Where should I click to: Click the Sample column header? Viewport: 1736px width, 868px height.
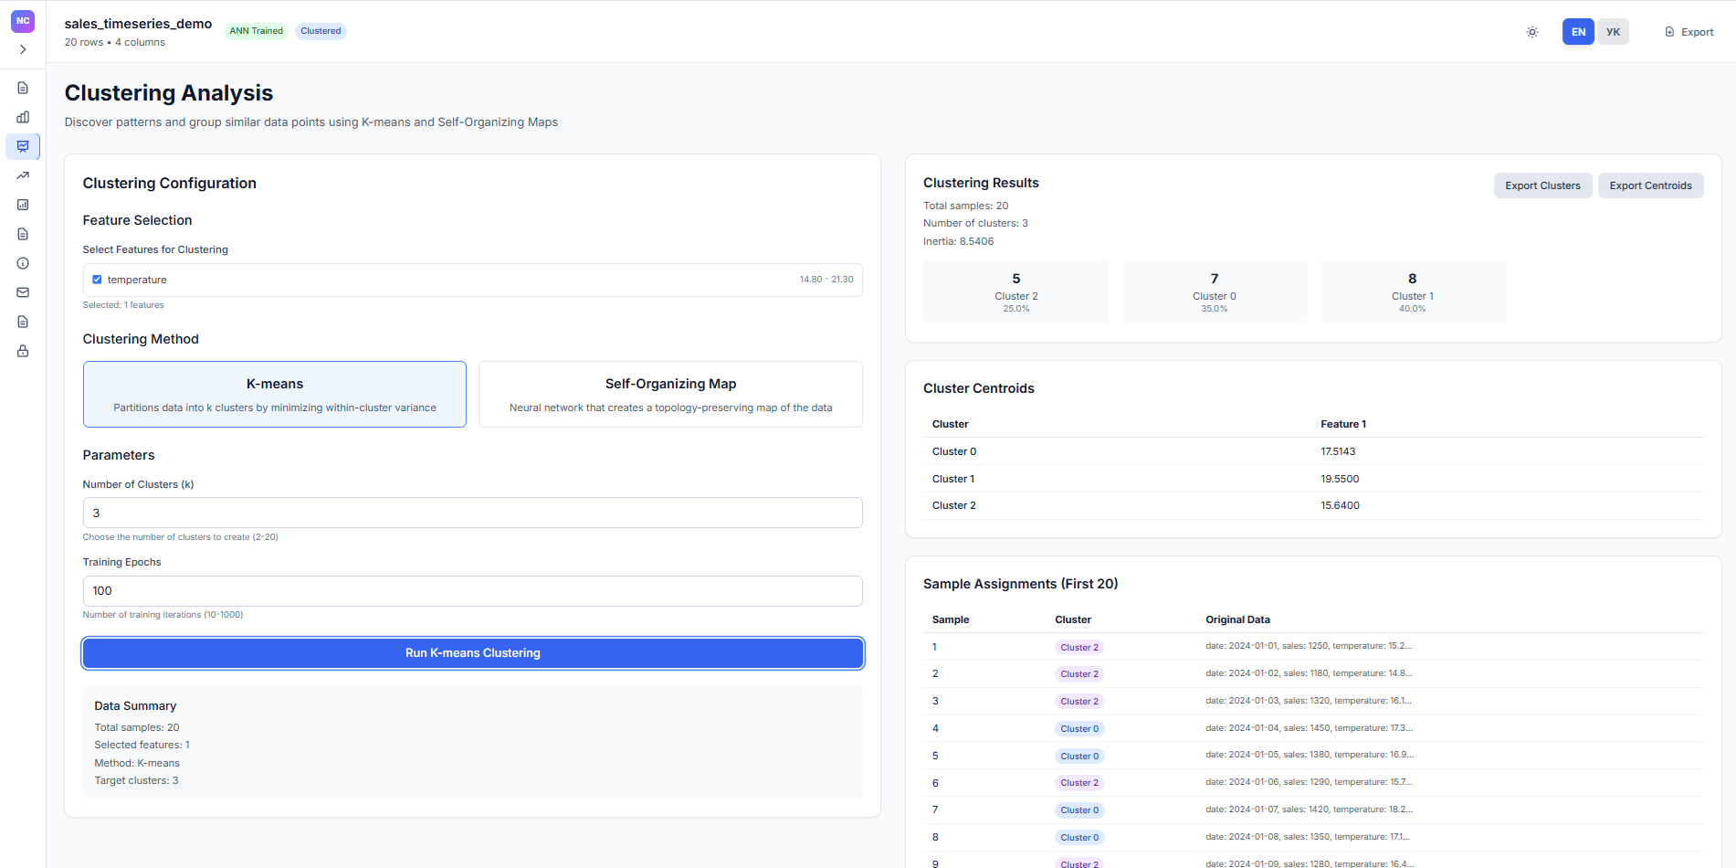tap(951, 619)
